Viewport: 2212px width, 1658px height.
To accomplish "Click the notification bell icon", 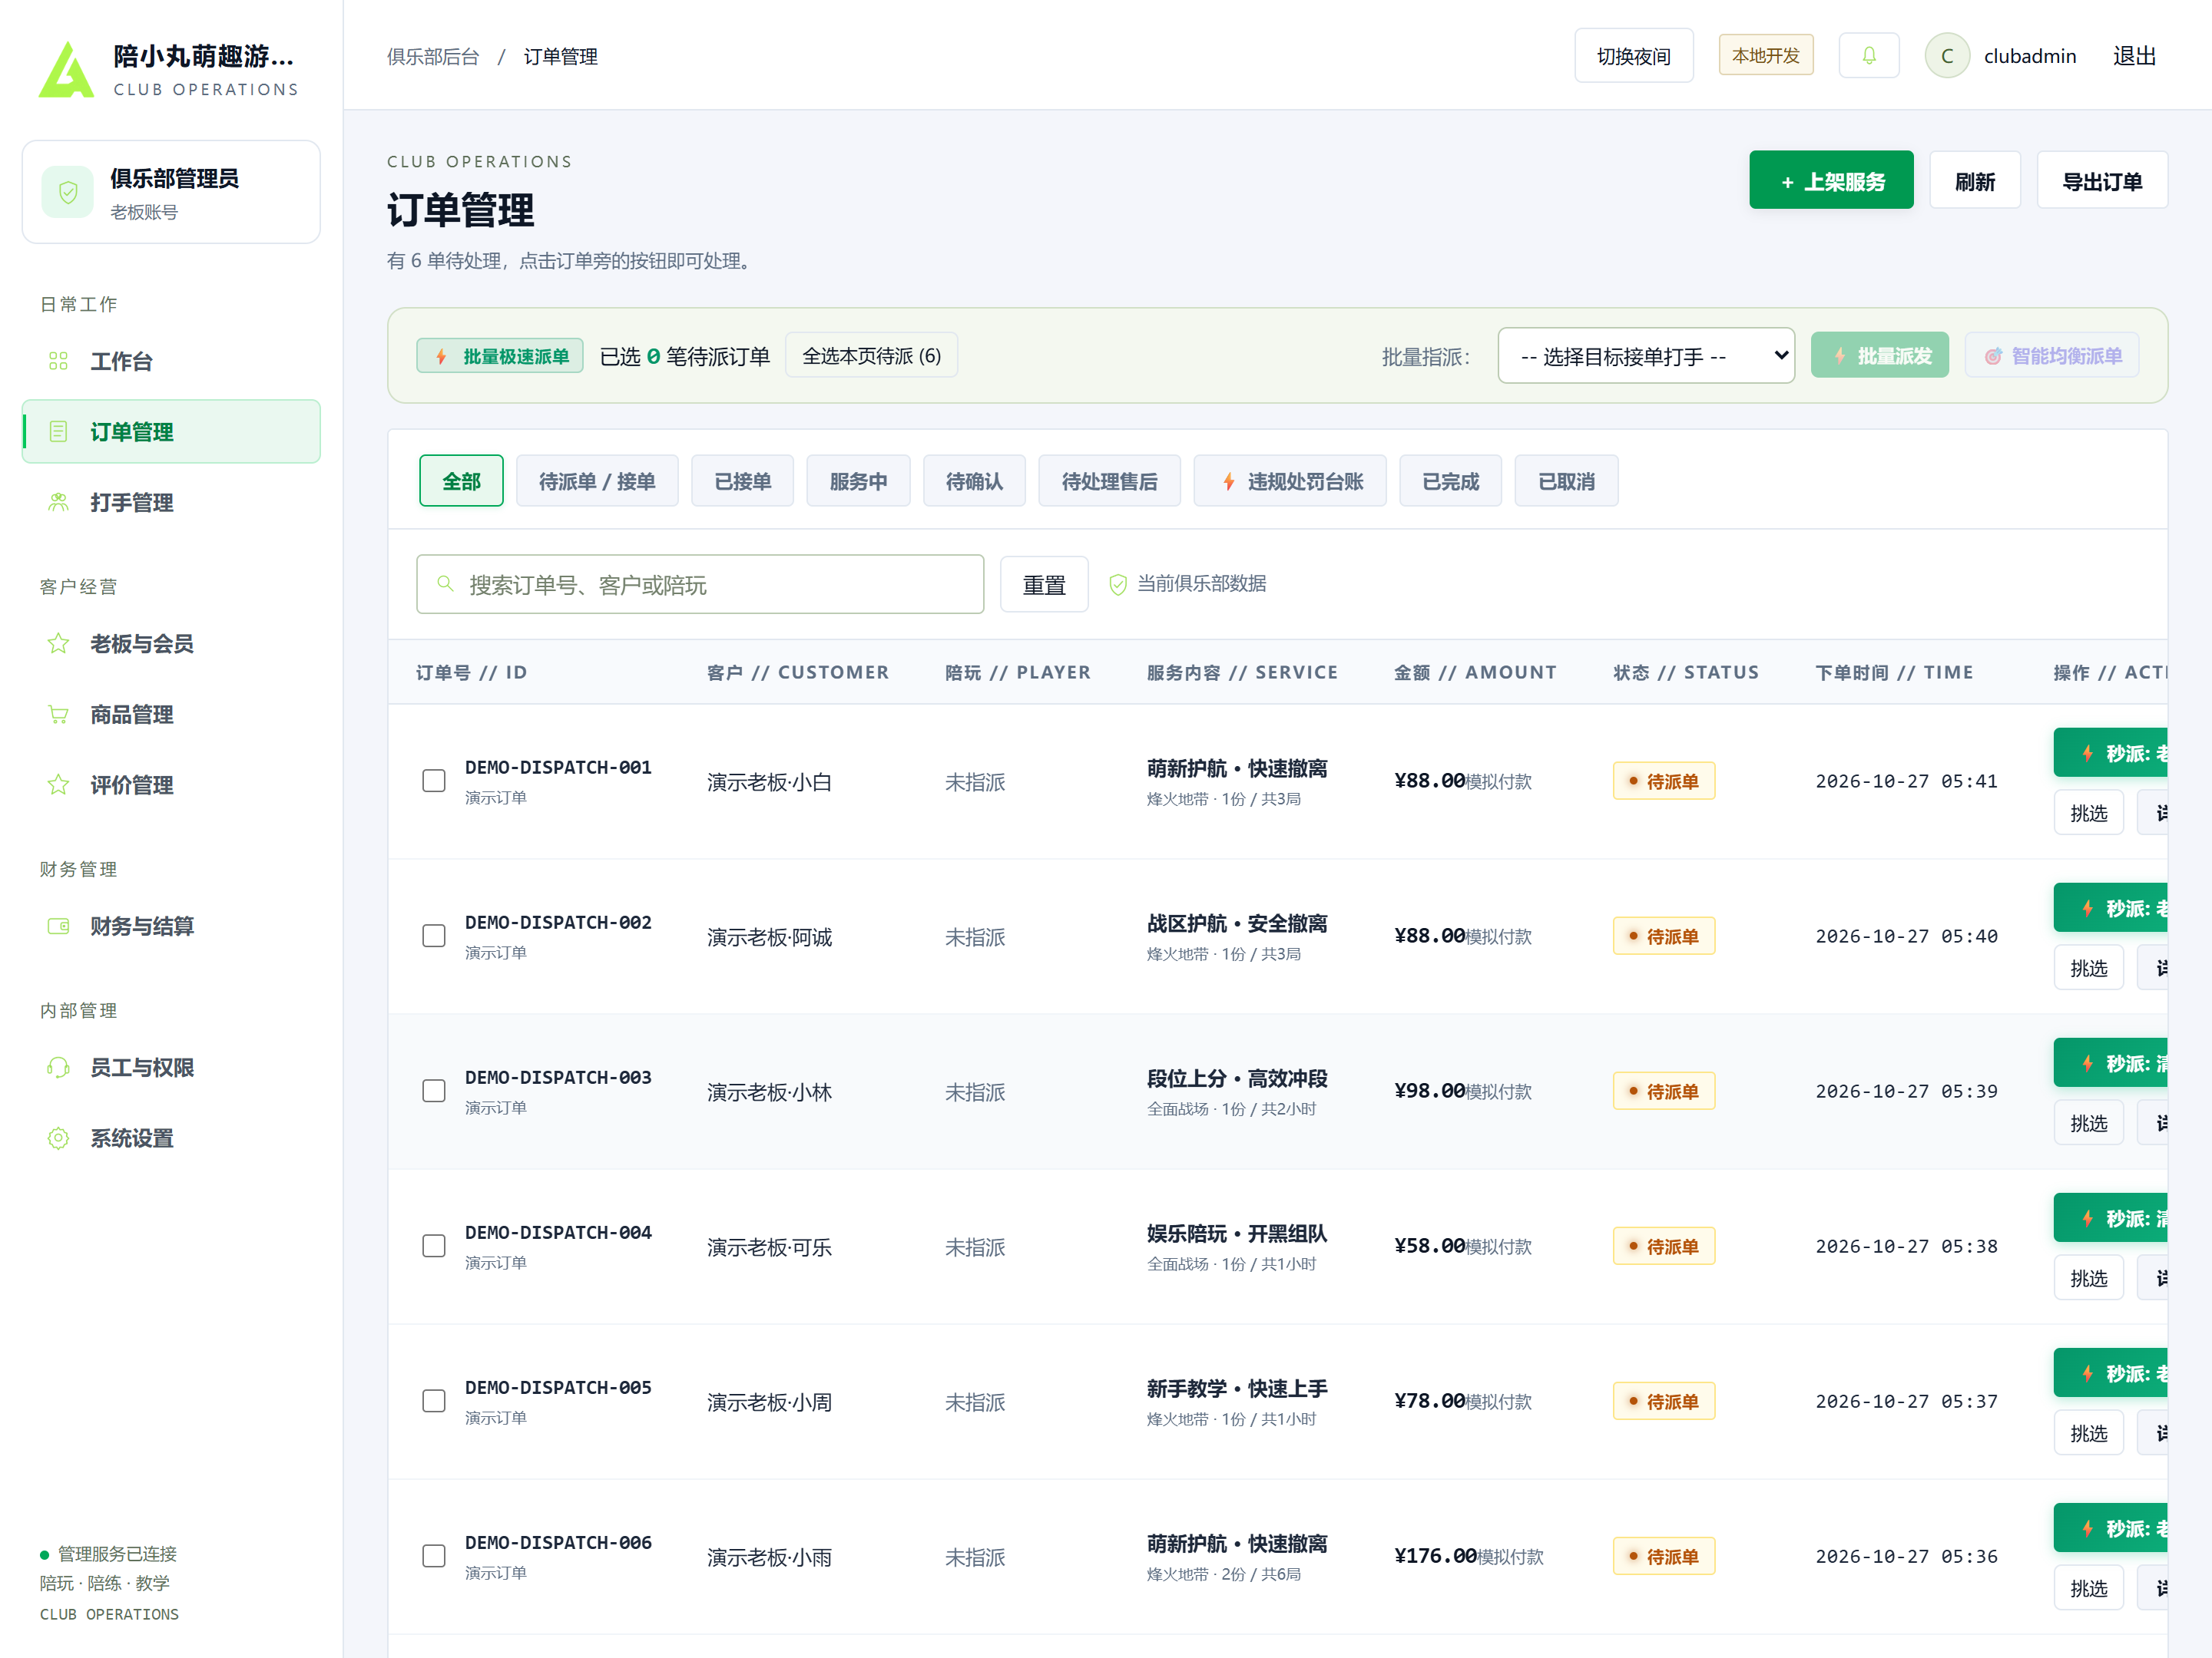I will [x=1868, y=56].
